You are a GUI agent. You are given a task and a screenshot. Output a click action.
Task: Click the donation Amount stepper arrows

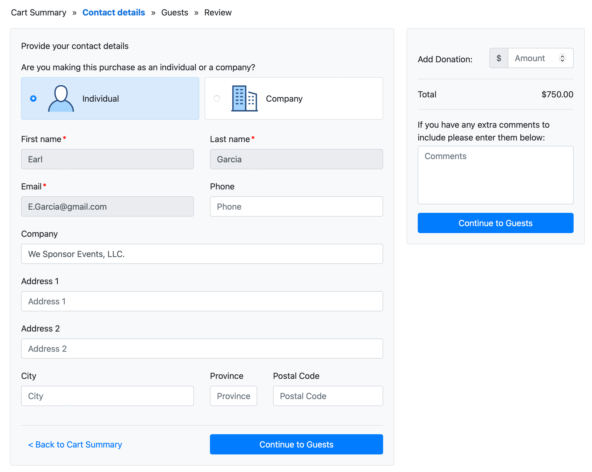coord(562,58)
